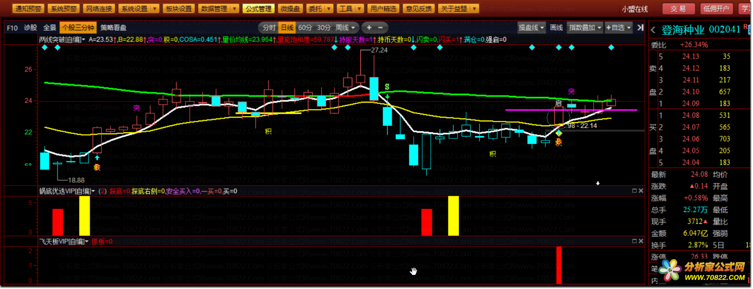
Task: Click the 6.047亿 金额 value
Action: [x=695, y=233]
